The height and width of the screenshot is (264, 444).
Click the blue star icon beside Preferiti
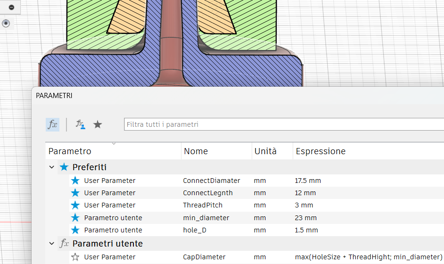(x=64, y=167)
